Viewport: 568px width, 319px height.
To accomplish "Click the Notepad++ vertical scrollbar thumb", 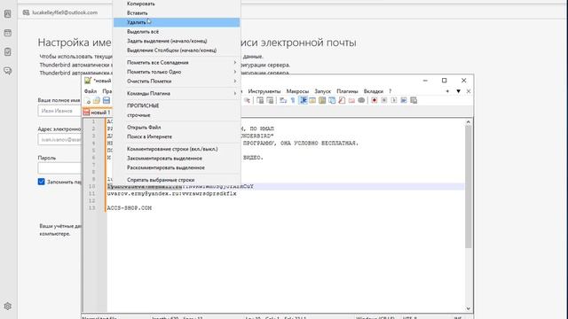I will tap(468, 186).
